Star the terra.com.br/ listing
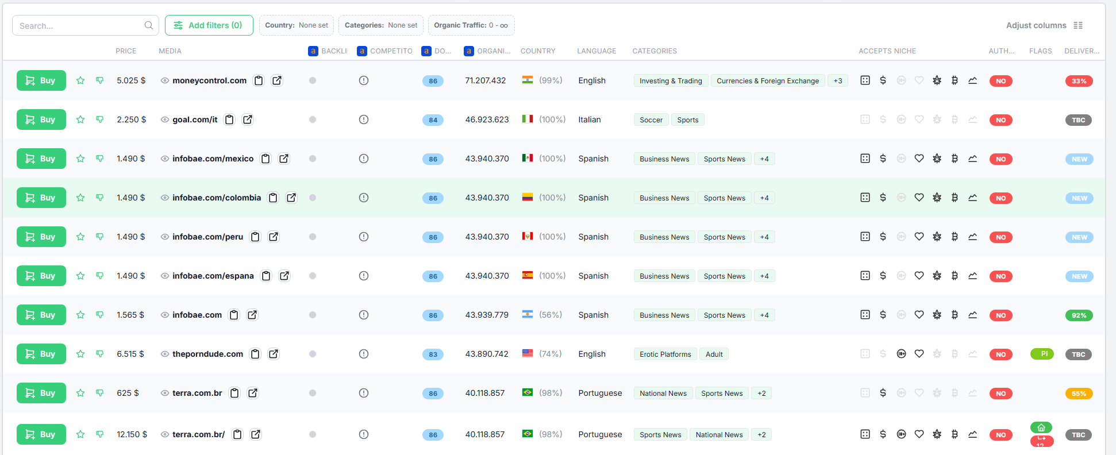 click(x=80, y=434)
